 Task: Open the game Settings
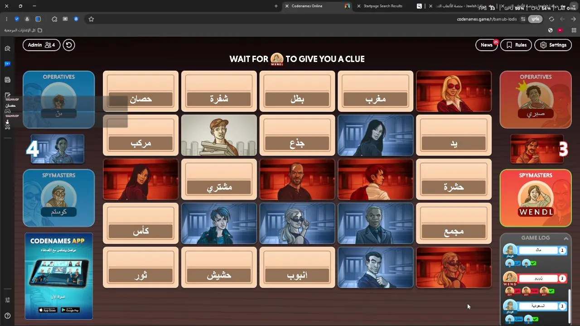[553, 45]
